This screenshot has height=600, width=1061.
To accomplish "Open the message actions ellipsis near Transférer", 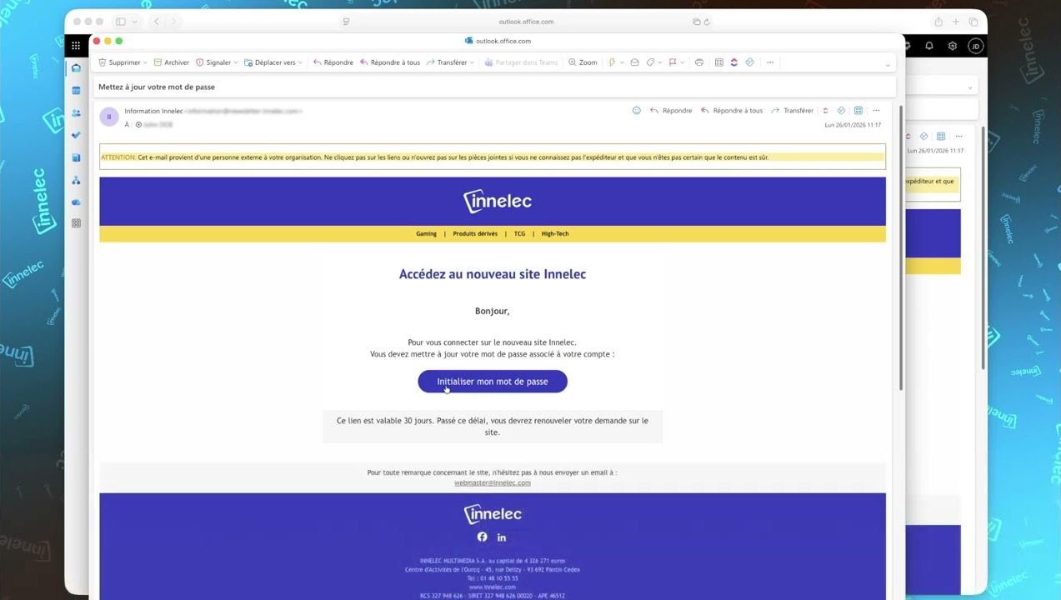I will pos(876,110).
